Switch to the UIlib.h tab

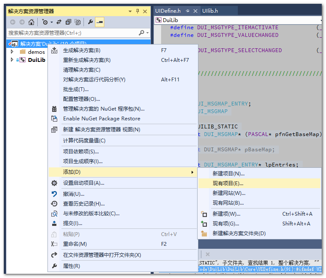(x=210, y=11)
